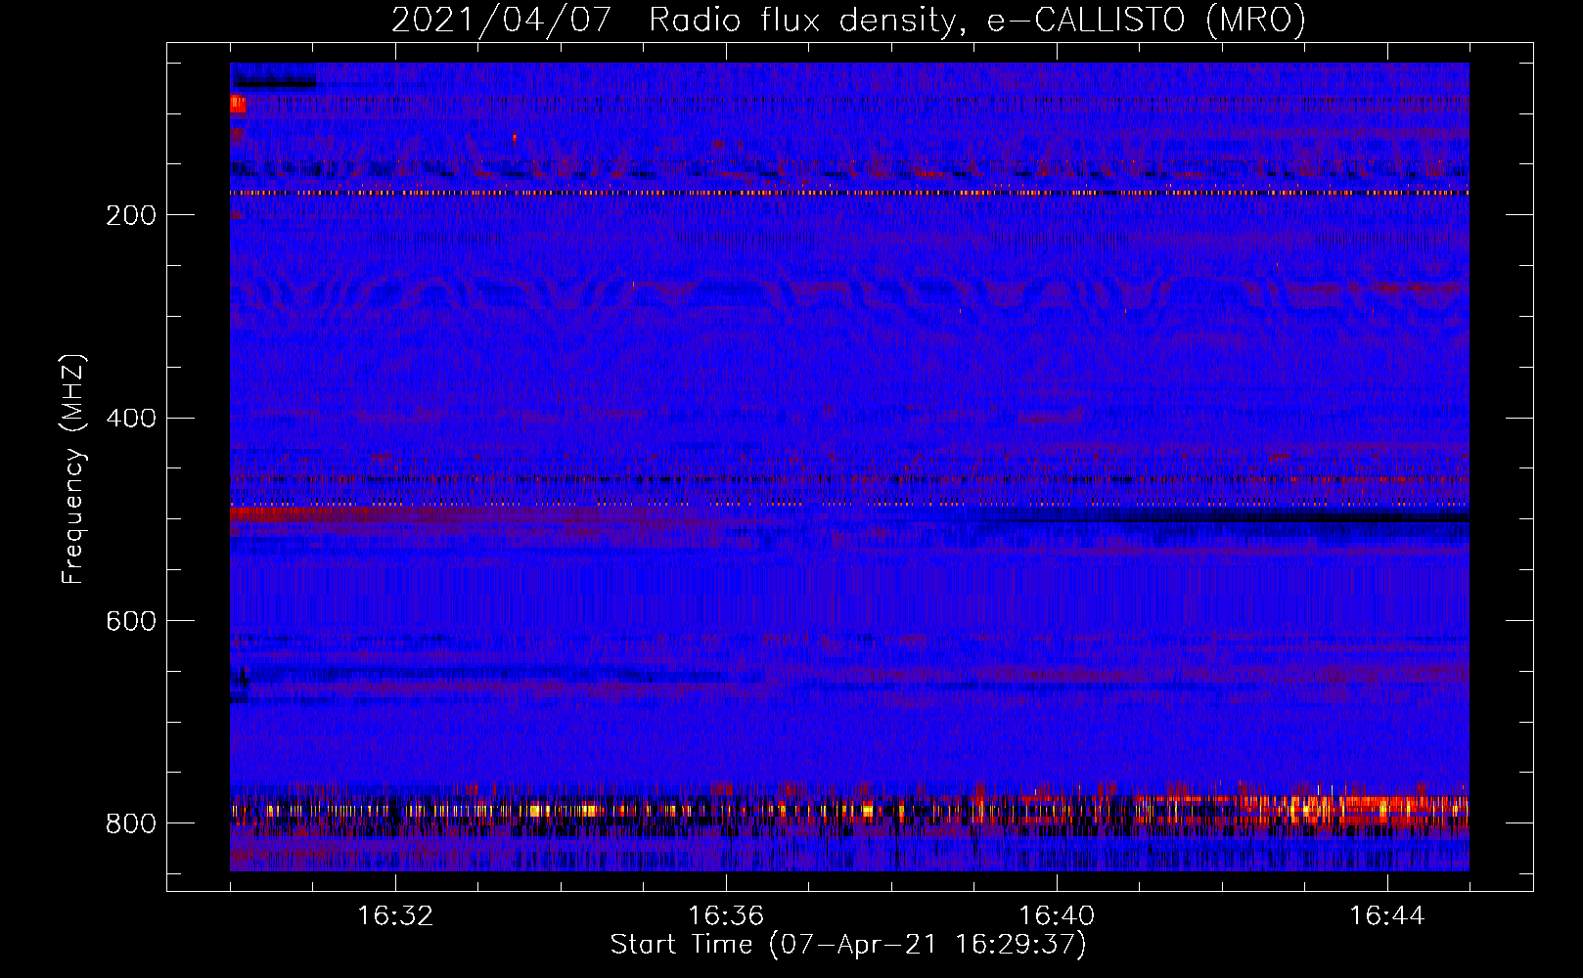Click the plot title "Radio flux density, e-CALLISTO (MRO)"
Image resolution: width=1583 pixels, height=978 pixels.
(x=977, y=21)
